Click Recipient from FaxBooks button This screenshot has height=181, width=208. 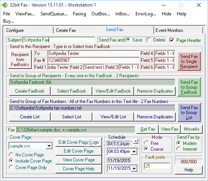click(20, 59)
